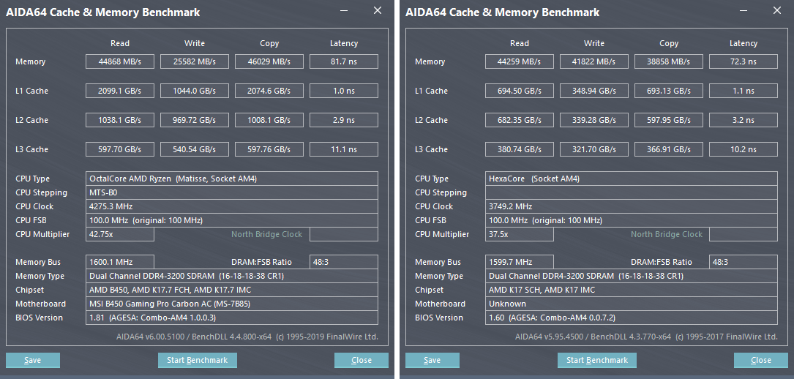This screenshot has width=794, height=379.
Task: Minimize the right AIDA64 window
Action: [x=744, y=11]
